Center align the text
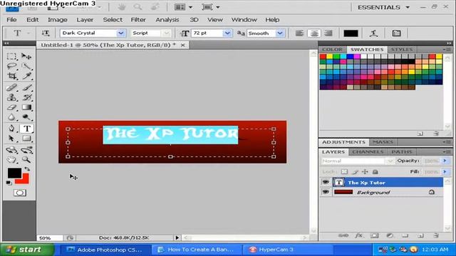 (x=313, y=33)
